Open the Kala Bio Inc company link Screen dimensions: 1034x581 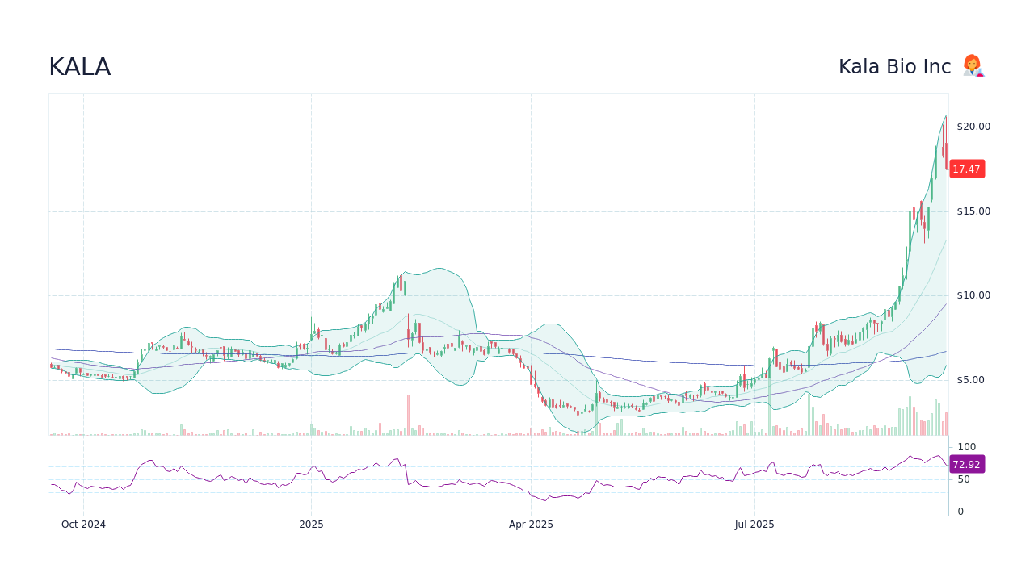click(x=895, y=66)
